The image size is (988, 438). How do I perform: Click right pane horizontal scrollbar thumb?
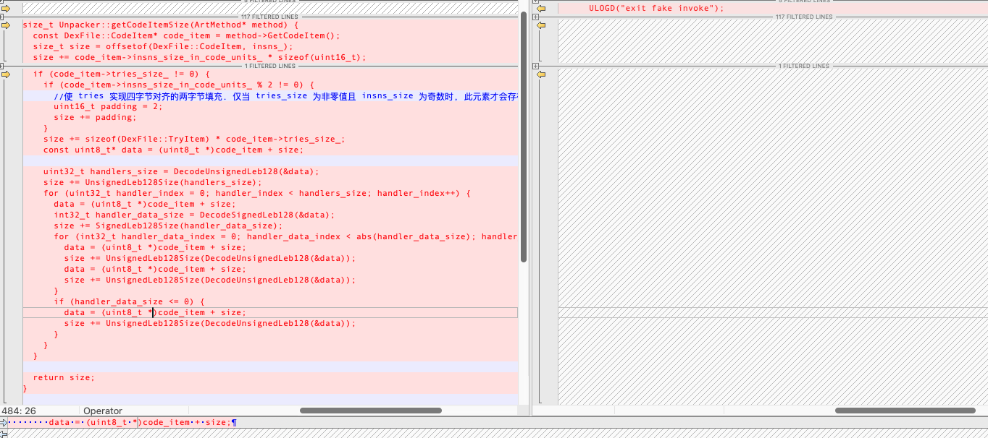click(x=905, y=411)
